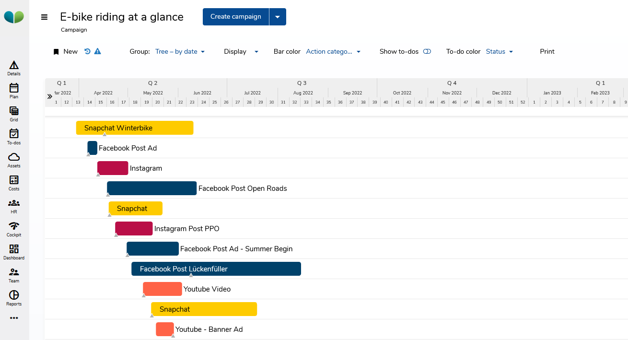Image resolution: width=628 pixels, height=340 pixels.
Task: Open the Bar color dropdown
Action: 333,51
